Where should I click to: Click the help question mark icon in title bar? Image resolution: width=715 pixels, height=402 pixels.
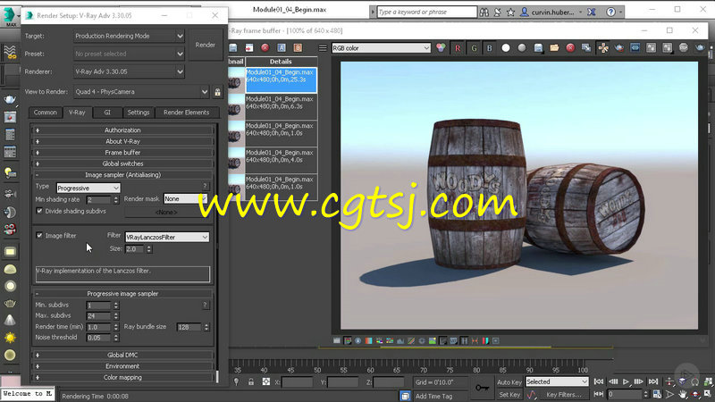[x=610, y=12]
